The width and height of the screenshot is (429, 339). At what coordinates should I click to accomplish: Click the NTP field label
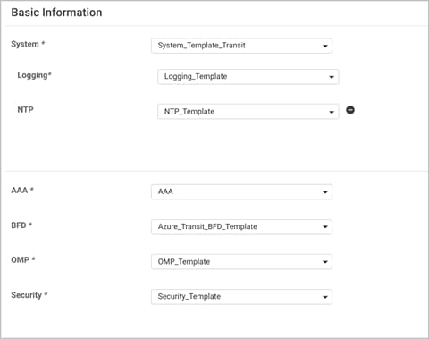pyautogui.click(x=25, y=110)
